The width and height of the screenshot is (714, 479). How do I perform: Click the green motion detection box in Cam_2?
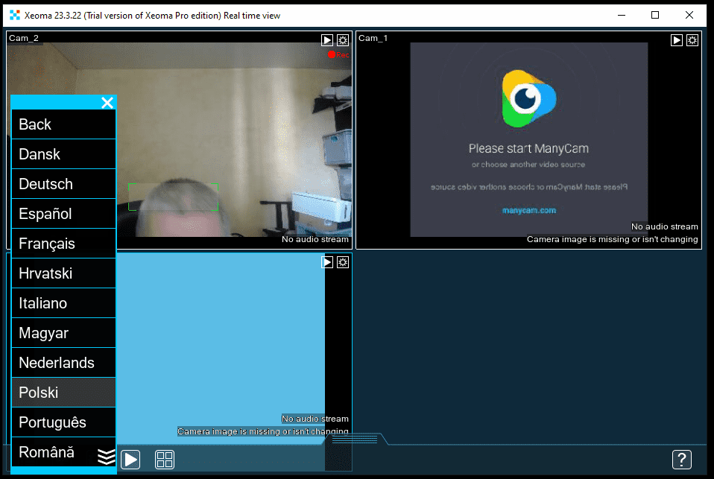173,197
